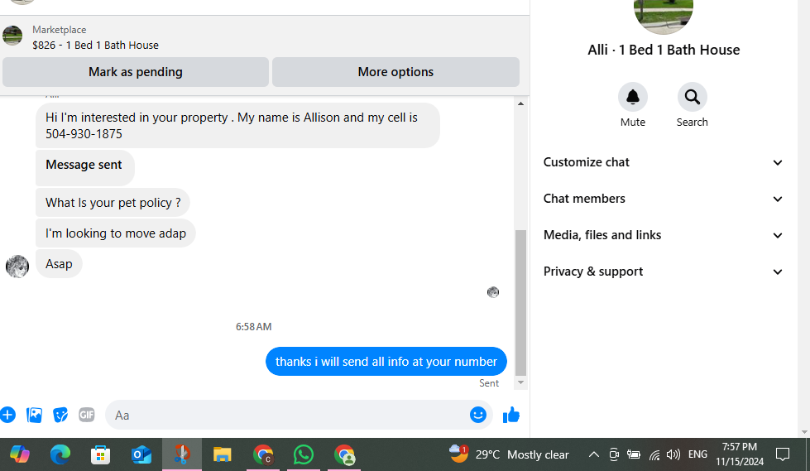Open Alli's profile picture beside Asap
The height and width of the screenshot is (471, 810).
click(x=17, y=267)
